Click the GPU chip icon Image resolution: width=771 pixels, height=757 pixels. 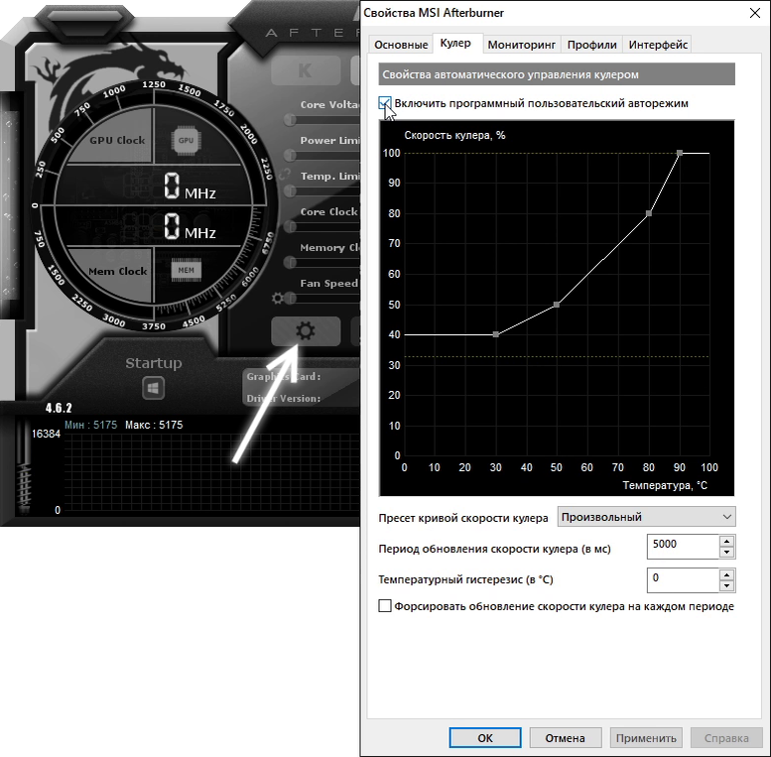(x=186, y=141)
